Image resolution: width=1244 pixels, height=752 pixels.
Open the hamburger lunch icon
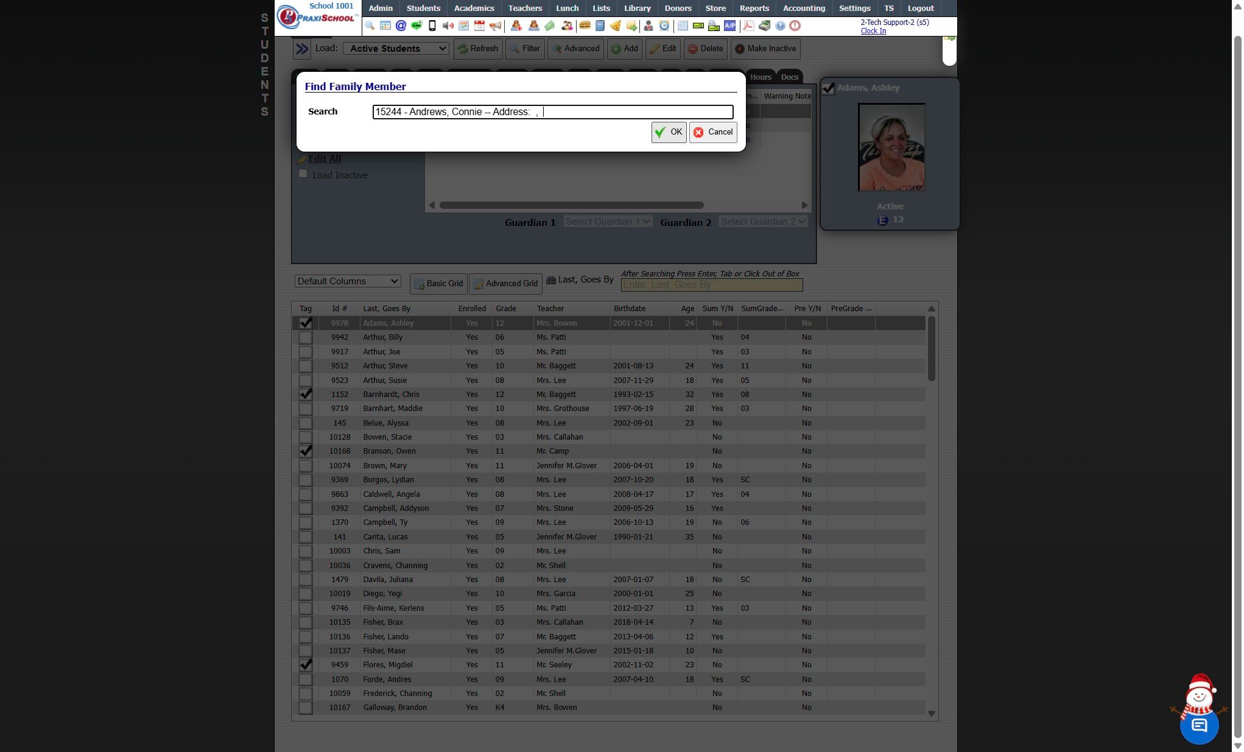(x=585, y=26)
